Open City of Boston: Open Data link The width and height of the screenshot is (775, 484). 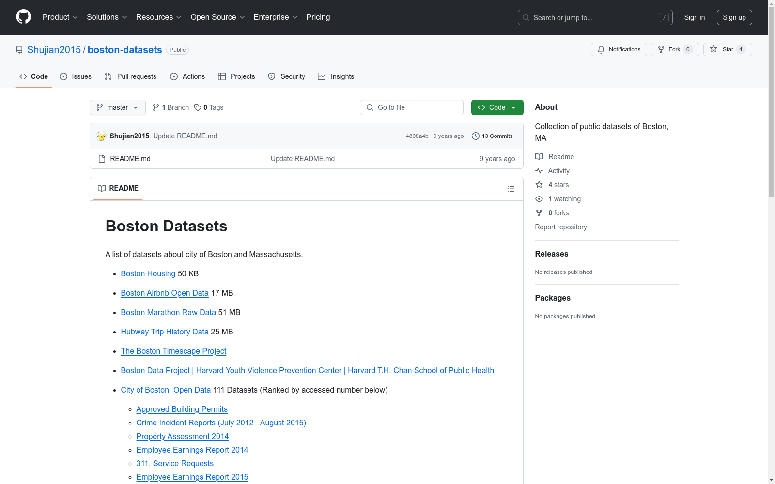tap(166, 390)
